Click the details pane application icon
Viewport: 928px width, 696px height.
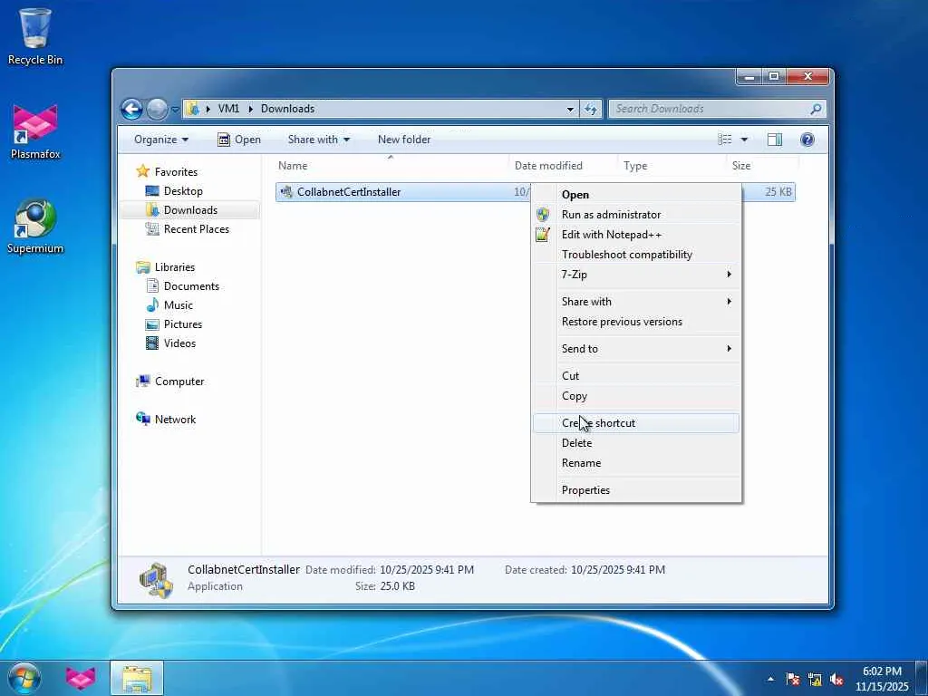tap(156, 580)
